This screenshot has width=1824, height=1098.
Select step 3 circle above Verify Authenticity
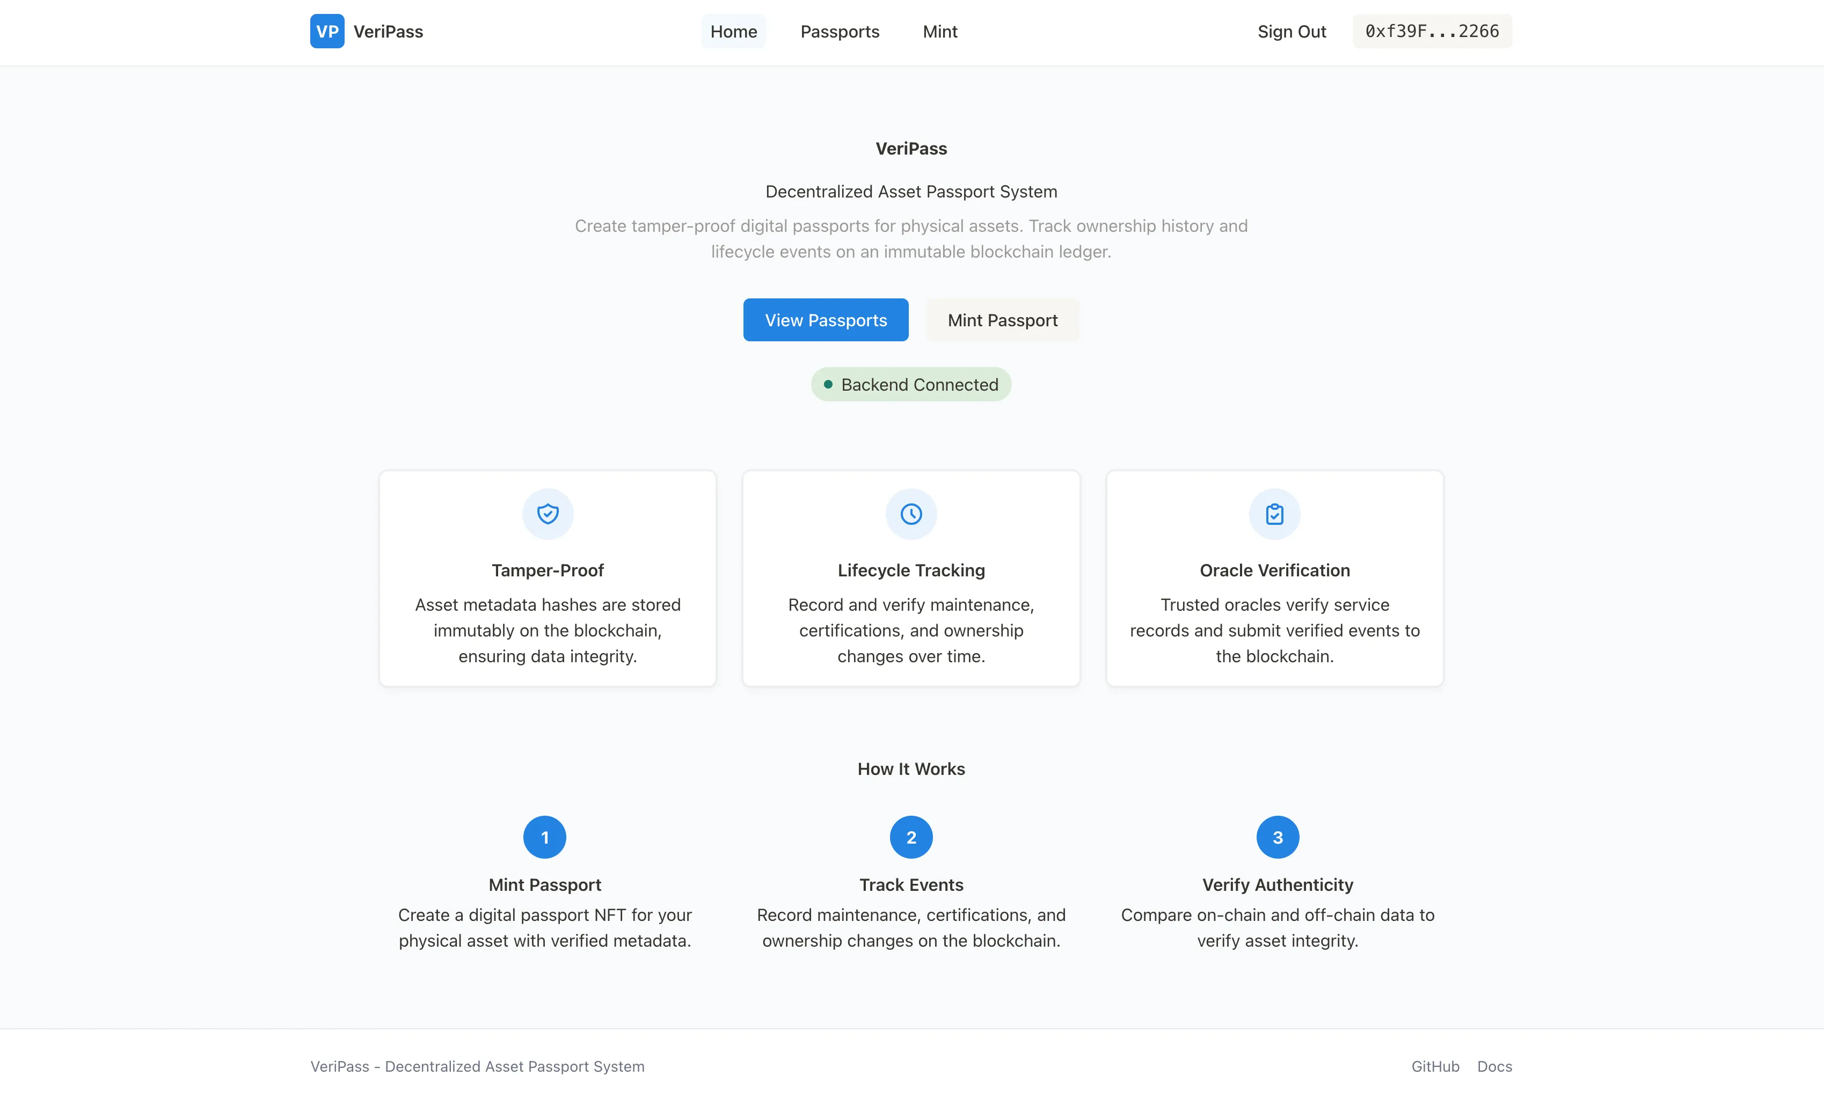1276,837
